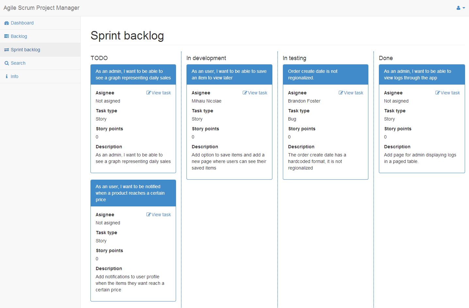Screen dimensions: 469x308
Task: Click the Sprint backlog arrows icon
Action: click(x=7, y=50)
